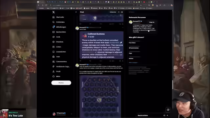Screen dimensions: 210x118
Task: Open Entdecken search page
Action: (x=58, y=22)
